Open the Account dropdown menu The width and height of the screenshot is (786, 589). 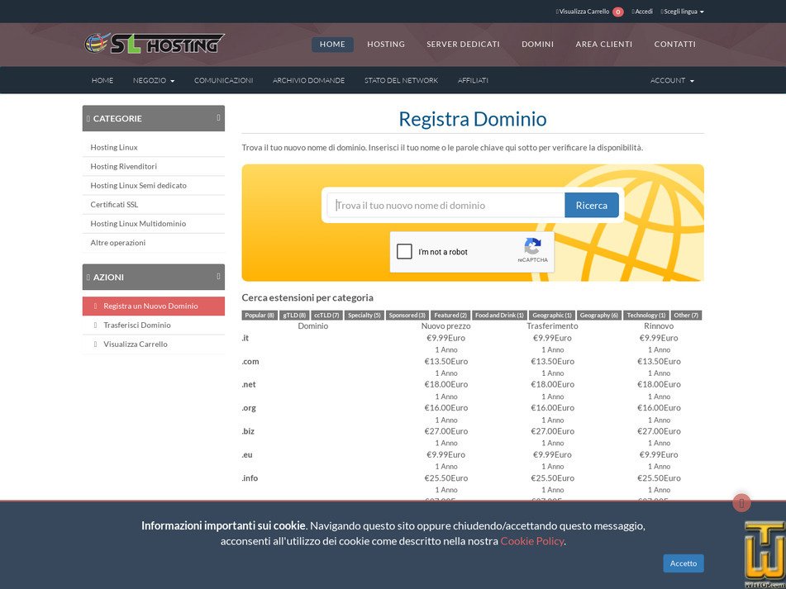[x=672, y=80]
